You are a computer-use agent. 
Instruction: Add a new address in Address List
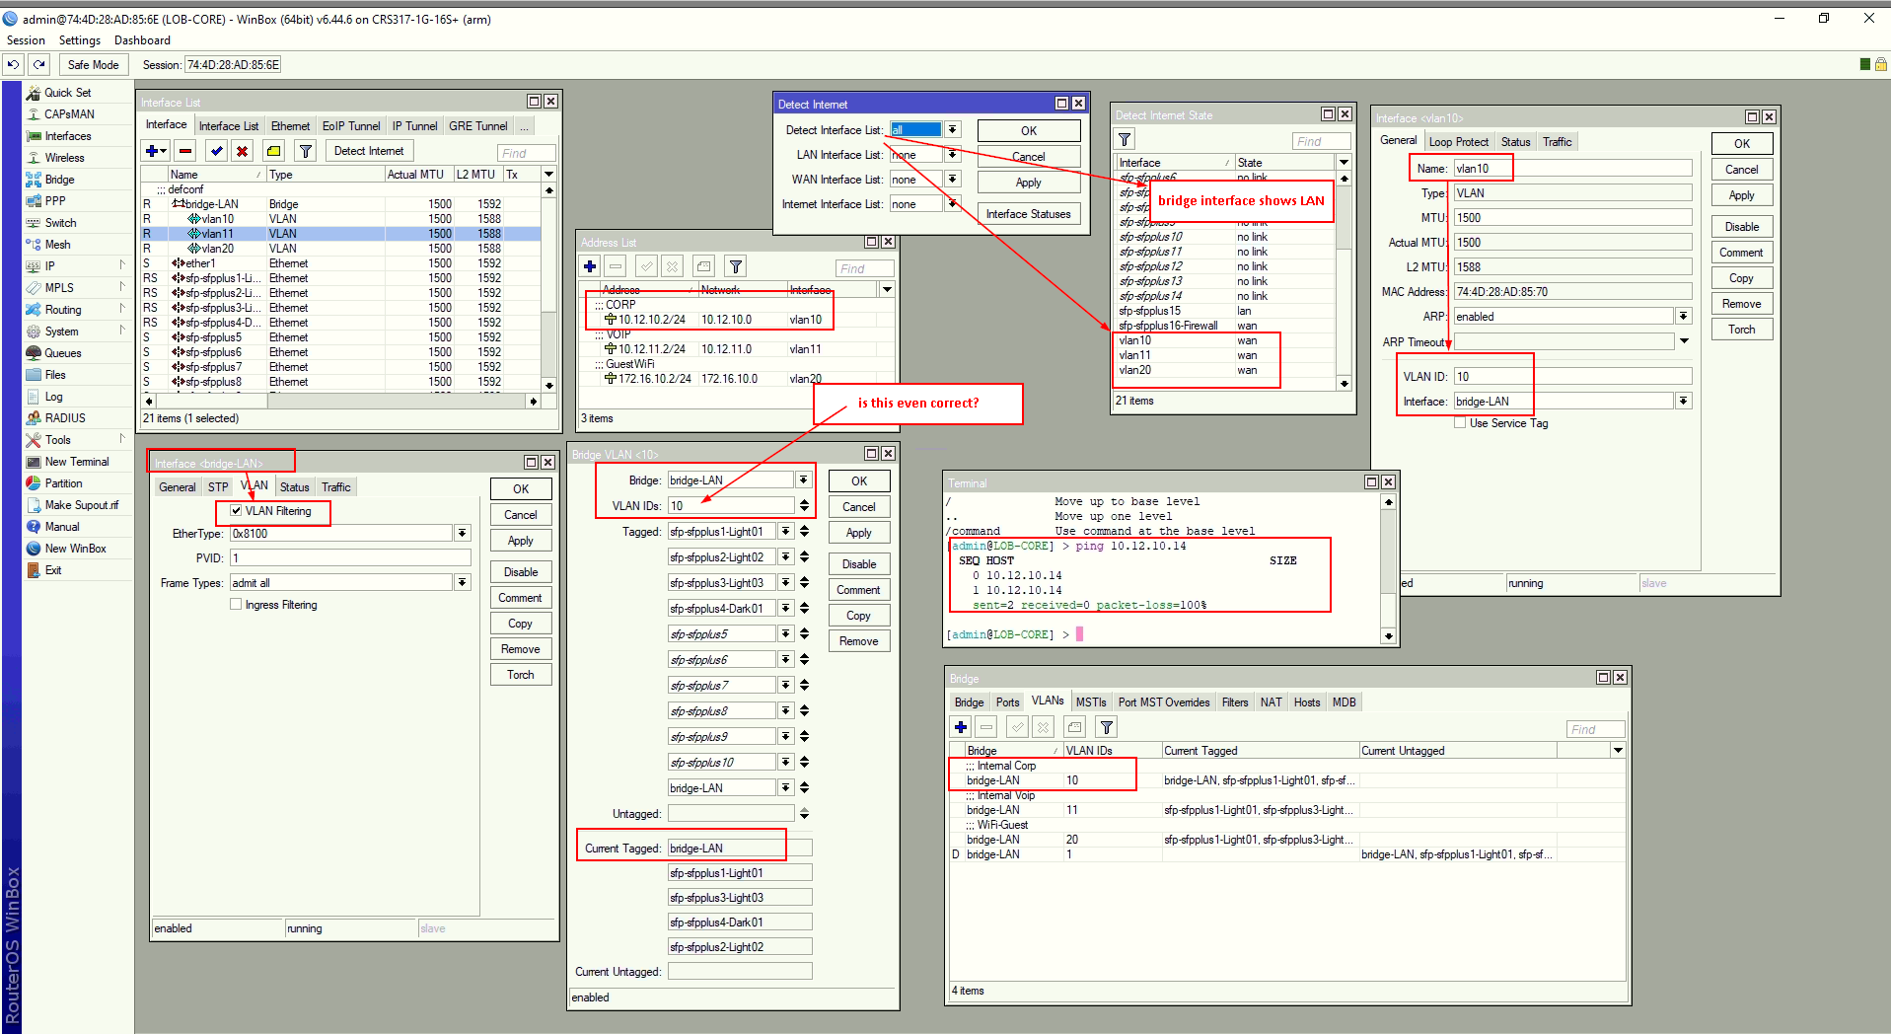[589, 265]
